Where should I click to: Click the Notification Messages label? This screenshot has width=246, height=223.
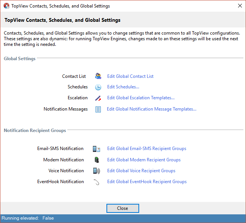click(x=65, y=109)
